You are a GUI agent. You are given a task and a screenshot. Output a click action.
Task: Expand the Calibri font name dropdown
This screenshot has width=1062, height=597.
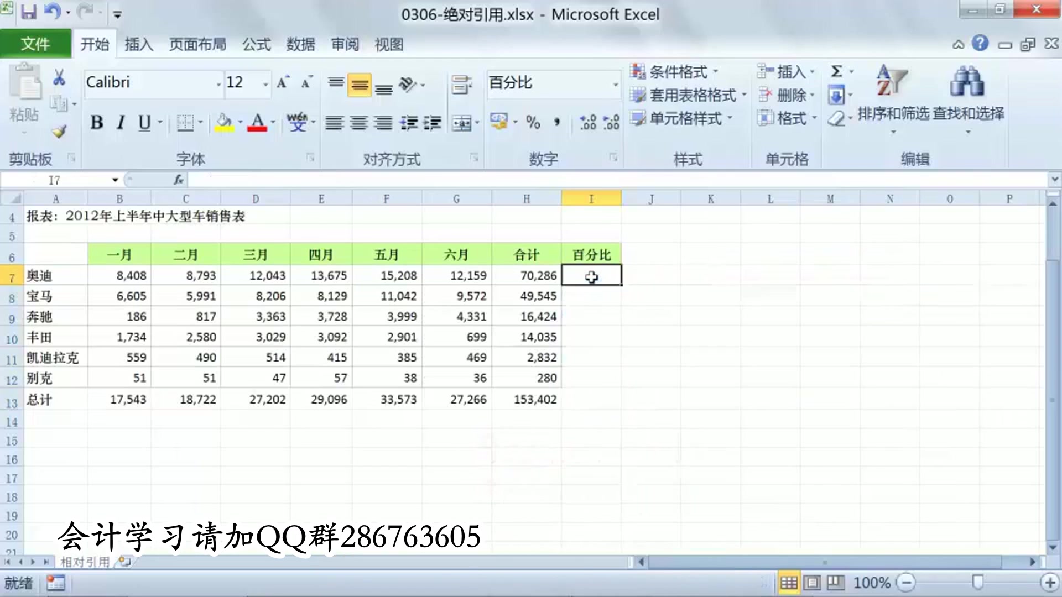[218, 84]
